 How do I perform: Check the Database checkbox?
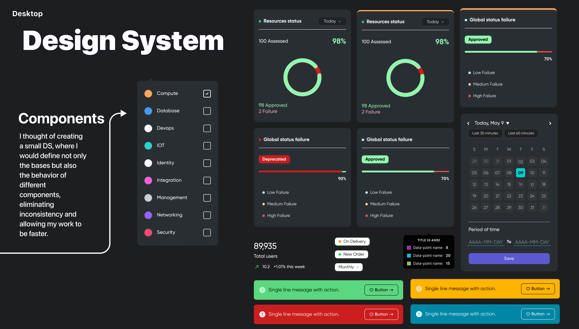[207, 111]
